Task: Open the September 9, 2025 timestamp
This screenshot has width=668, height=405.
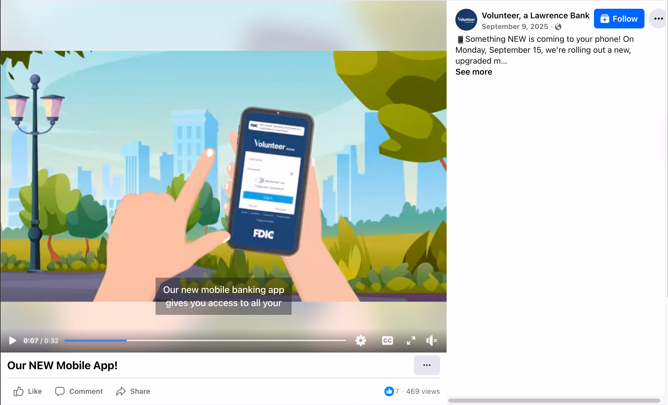Action: pyautogui.click(x=515, y=27)
